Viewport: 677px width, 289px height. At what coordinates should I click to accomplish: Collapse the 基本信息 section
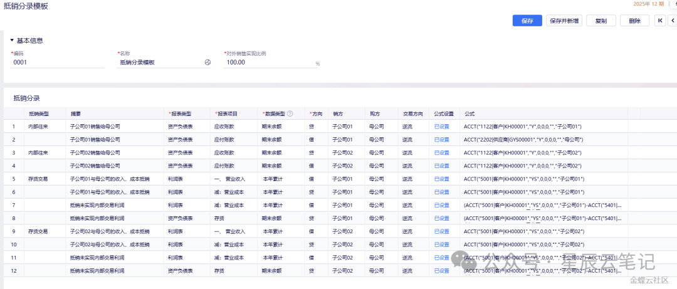(x=12, y=41)
